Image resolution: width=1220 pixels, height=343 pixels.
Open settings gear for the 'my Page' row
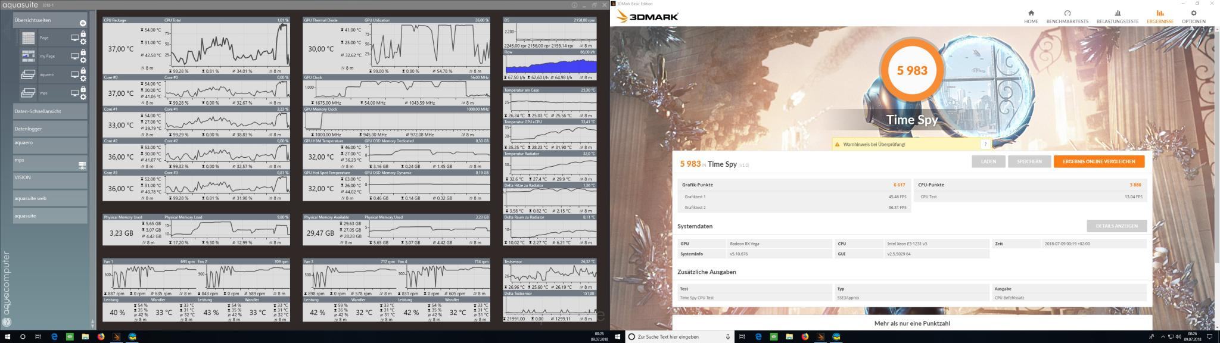click(83, 60)
